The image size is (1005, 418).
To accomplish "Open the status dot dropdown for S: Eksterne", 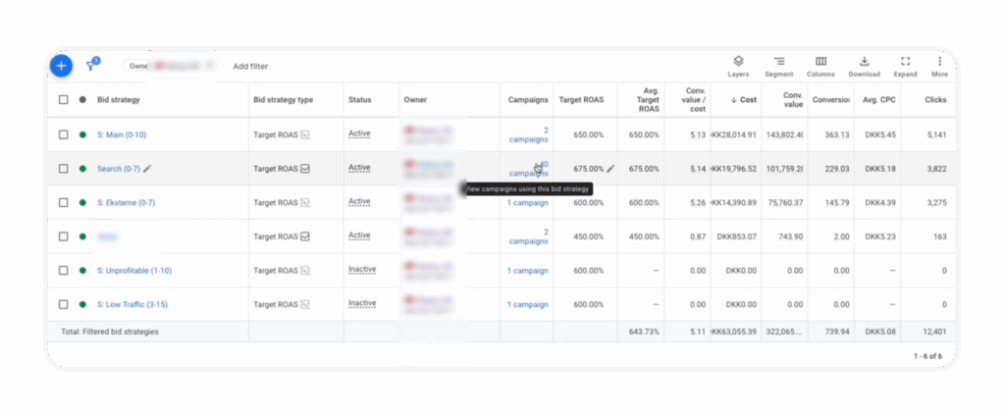I will click(x=82, y=203).
